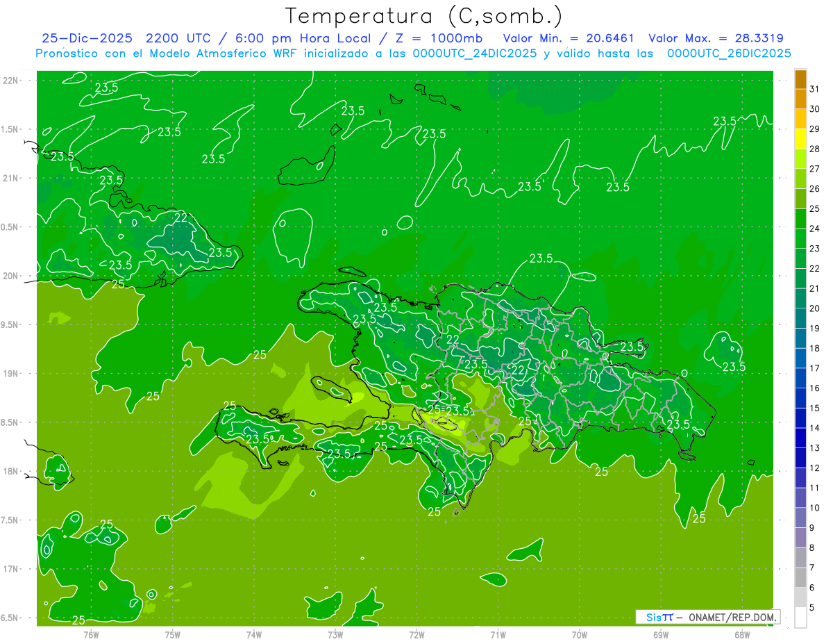The width and height of the screenshot is (833, 644).
Task: Select the "0000UTC_26DIC2025" valid-until text
Action: pyautogui.click(x=729, y=53)
